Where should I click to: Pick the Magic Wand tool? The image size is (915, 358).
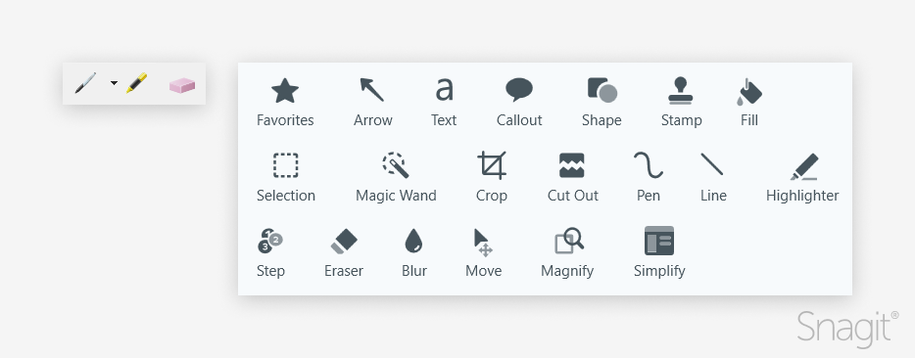396,178
